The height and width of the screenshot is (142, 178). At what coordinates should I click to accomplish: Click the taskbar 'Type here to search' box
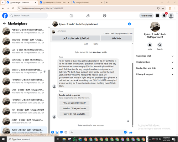click(x=31, y=139)
